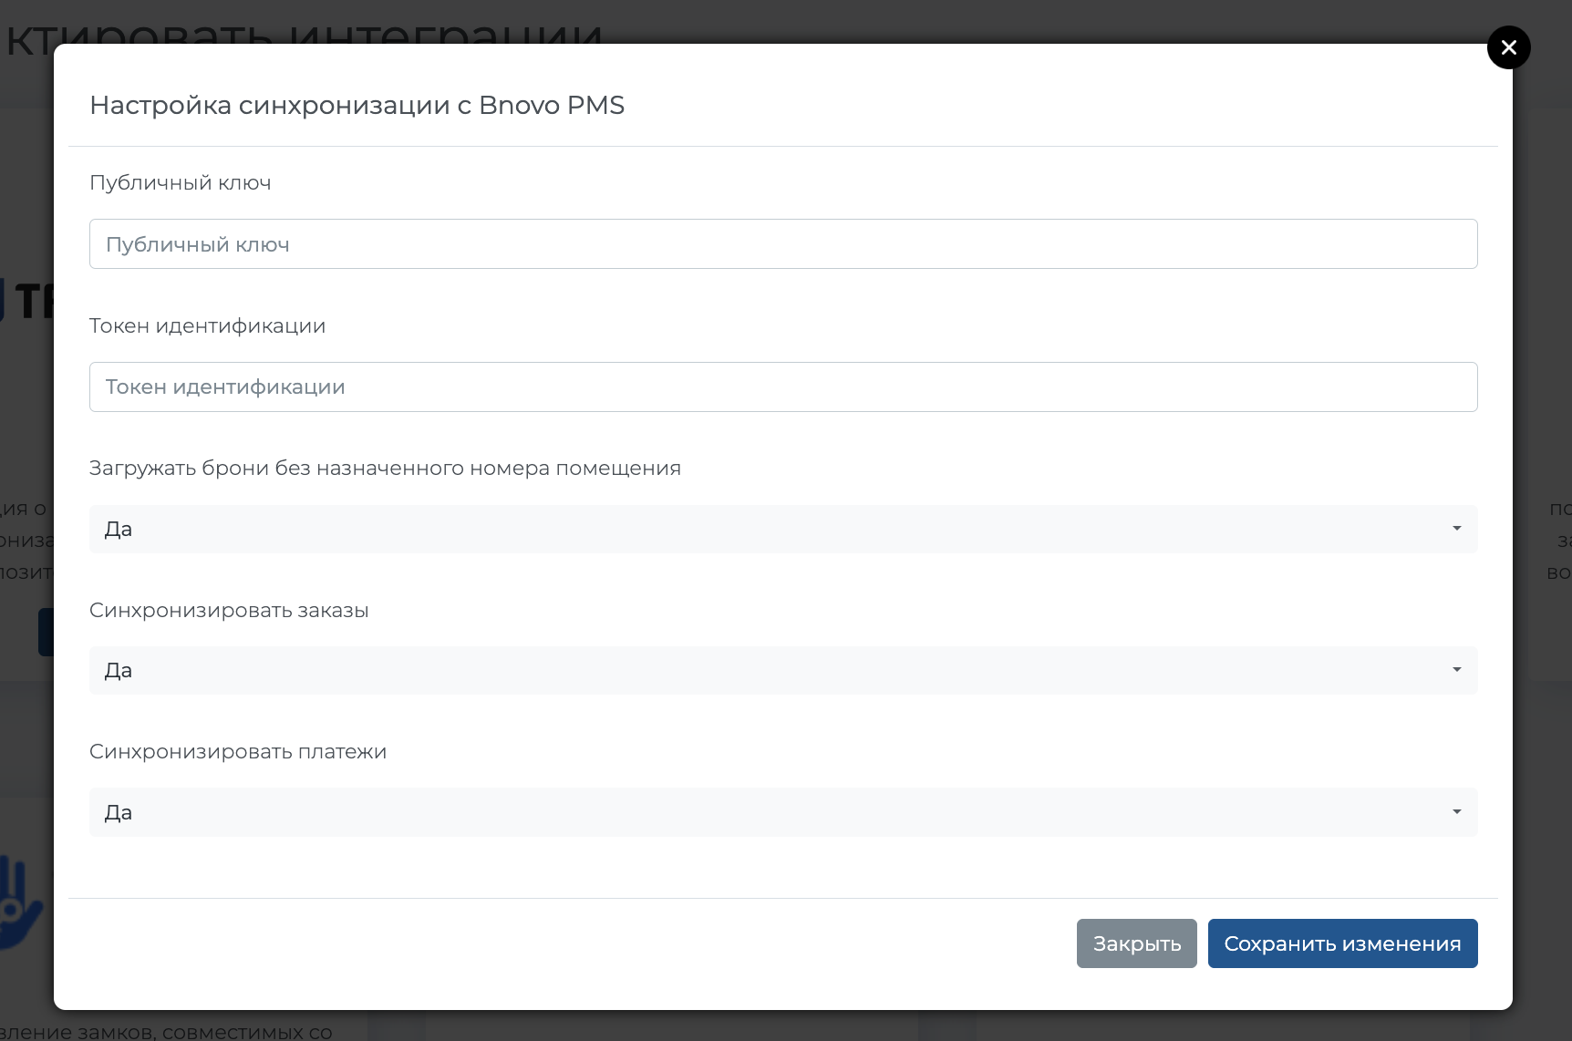Image resolution: width=1572 pixels, height=1041 pixels.
Task: Open the Синхронизировать заказы dropdown
Action: [x=783, y=670]
